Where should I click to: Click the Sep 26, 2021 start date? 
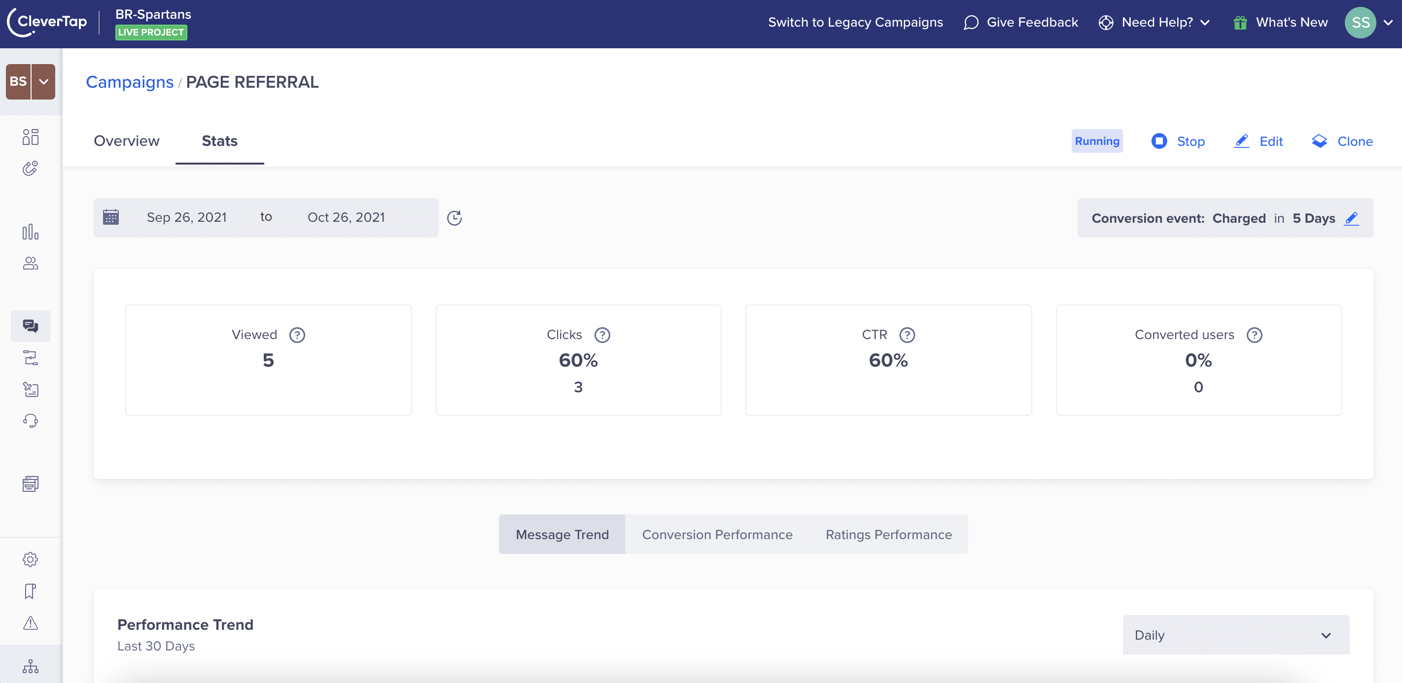(187, 217)
